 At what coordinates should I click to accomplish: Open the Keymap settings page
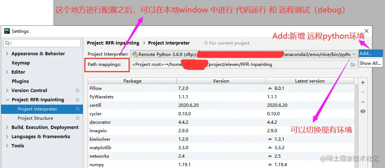[x=21, y=63]
